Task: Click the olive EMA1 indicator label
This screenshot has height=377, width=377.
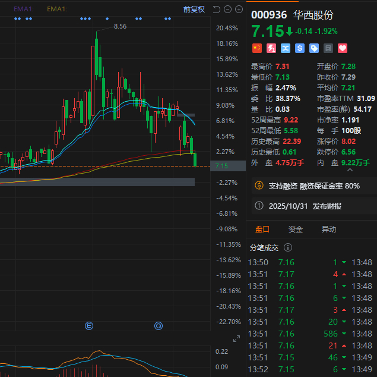Action: [57, 9]
